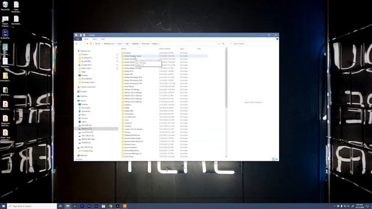Screen dimensions: 372x209
Task: Open Task View on the taskbar
Action: point(60,206)
